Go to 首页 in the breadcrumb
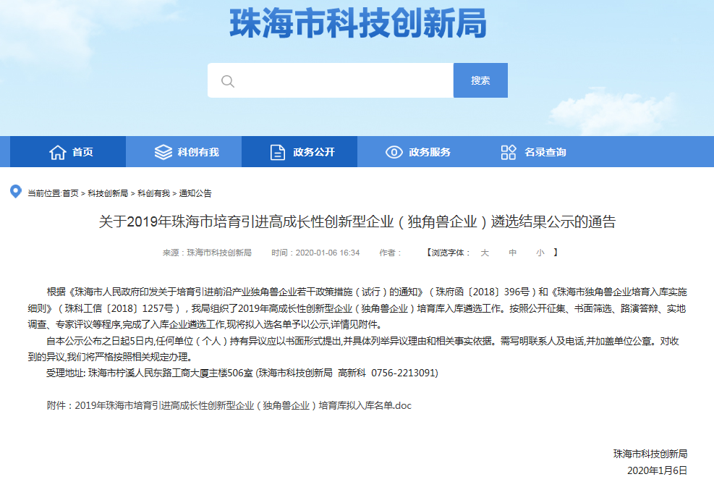 tap(70, 193)
